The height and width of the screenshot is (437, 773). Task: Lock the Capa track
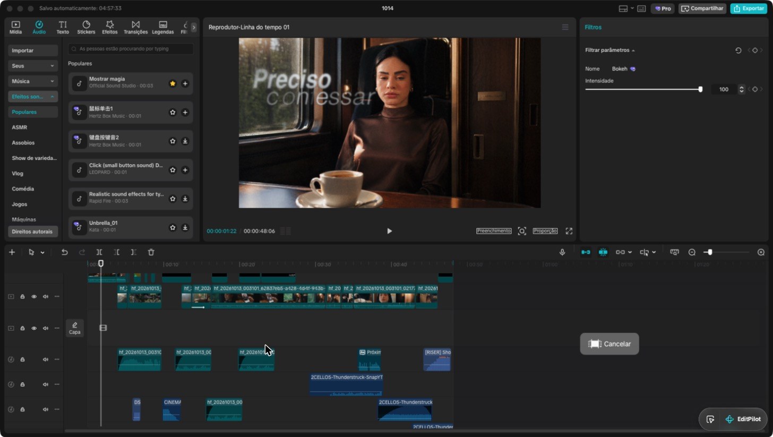pyautogui.click(x=22, y=328)
